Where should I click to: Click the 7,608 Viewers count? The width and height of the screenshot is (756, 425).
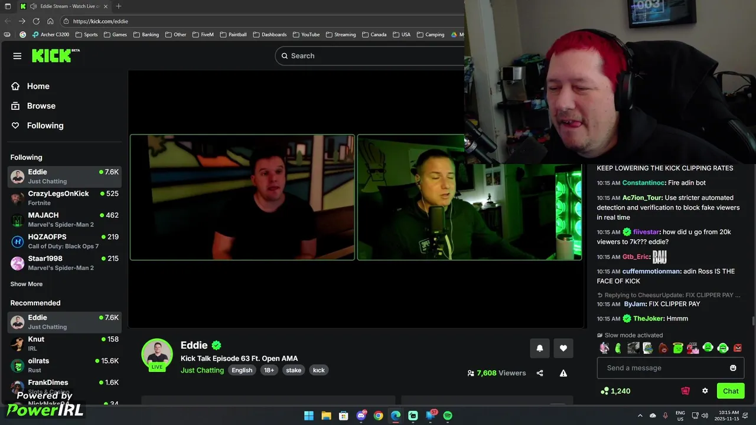click(497, 373)
